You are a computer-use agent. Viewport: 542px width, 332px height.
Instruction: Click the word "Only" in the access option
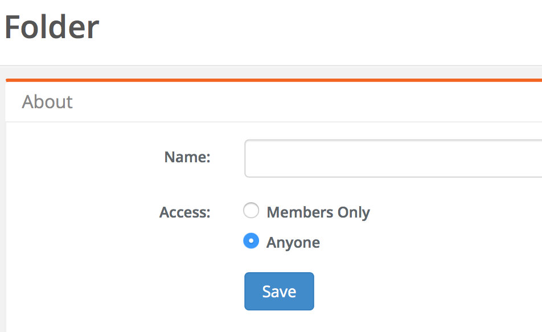click(x=354, y=212)
